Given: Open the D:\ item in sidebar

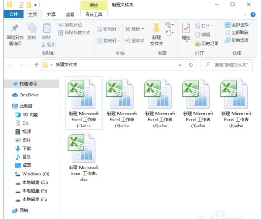Looking at the screenshot, I should tap(22, 123).
